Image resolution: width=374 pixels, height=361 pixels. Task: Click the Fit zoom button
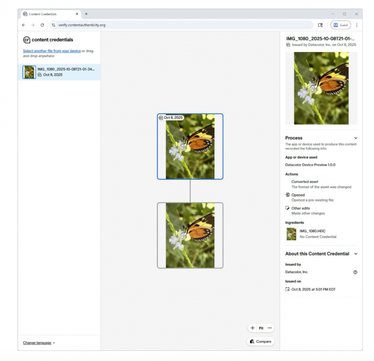pos(261,328)
